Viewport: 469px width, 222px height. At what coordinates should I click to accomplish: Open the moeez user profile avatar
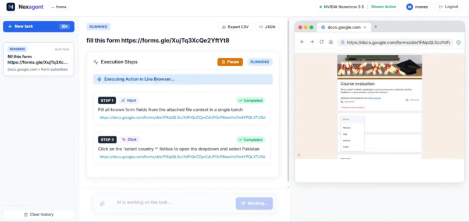coord(410,7)
